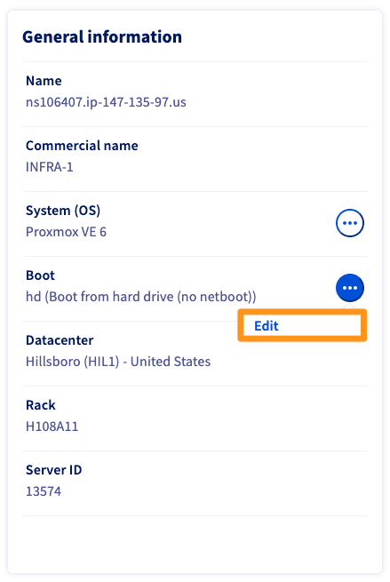This screenshot has height=582, width=390.
Task: Select the Proxmox VE 6 text
Action: 66,232
